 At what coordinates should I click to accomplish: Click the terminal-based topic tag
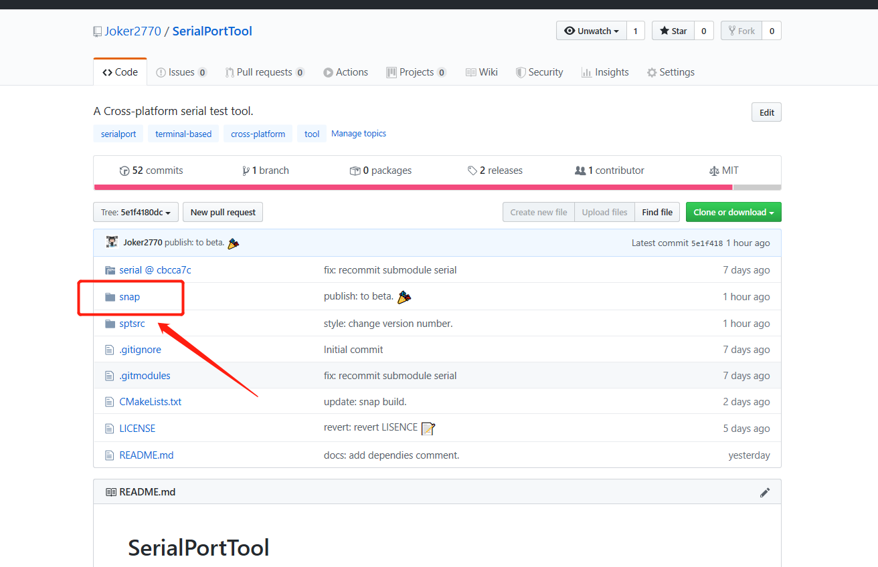pyautogui.click(x=183, y=134)
